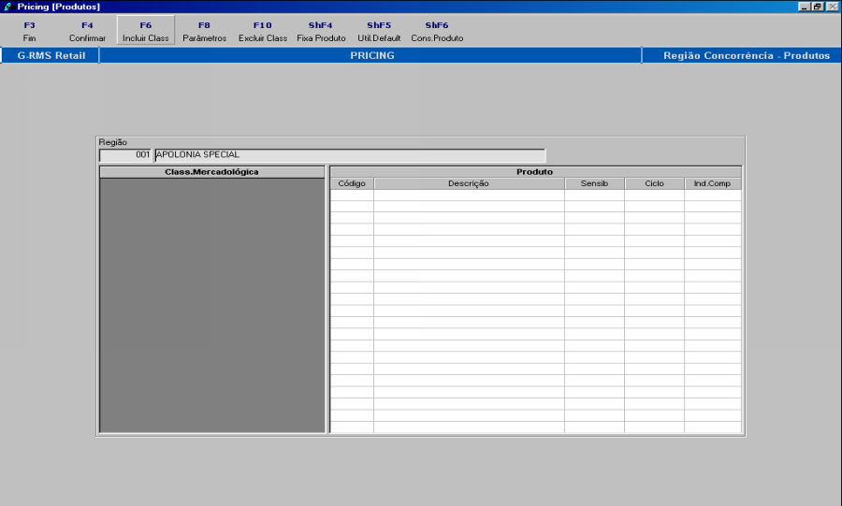Select the Descrição column header
Image resolution: width=842 pixels, height=506 pixels.
[469, 183]
